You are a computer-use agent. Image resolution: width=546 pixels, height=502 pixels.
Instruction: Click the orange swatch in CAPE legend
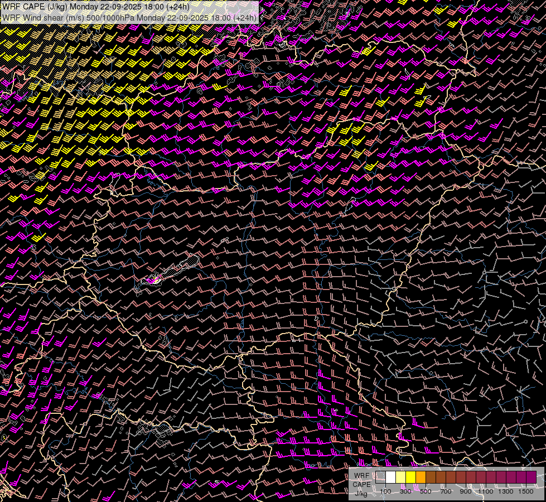pos(421,477)
